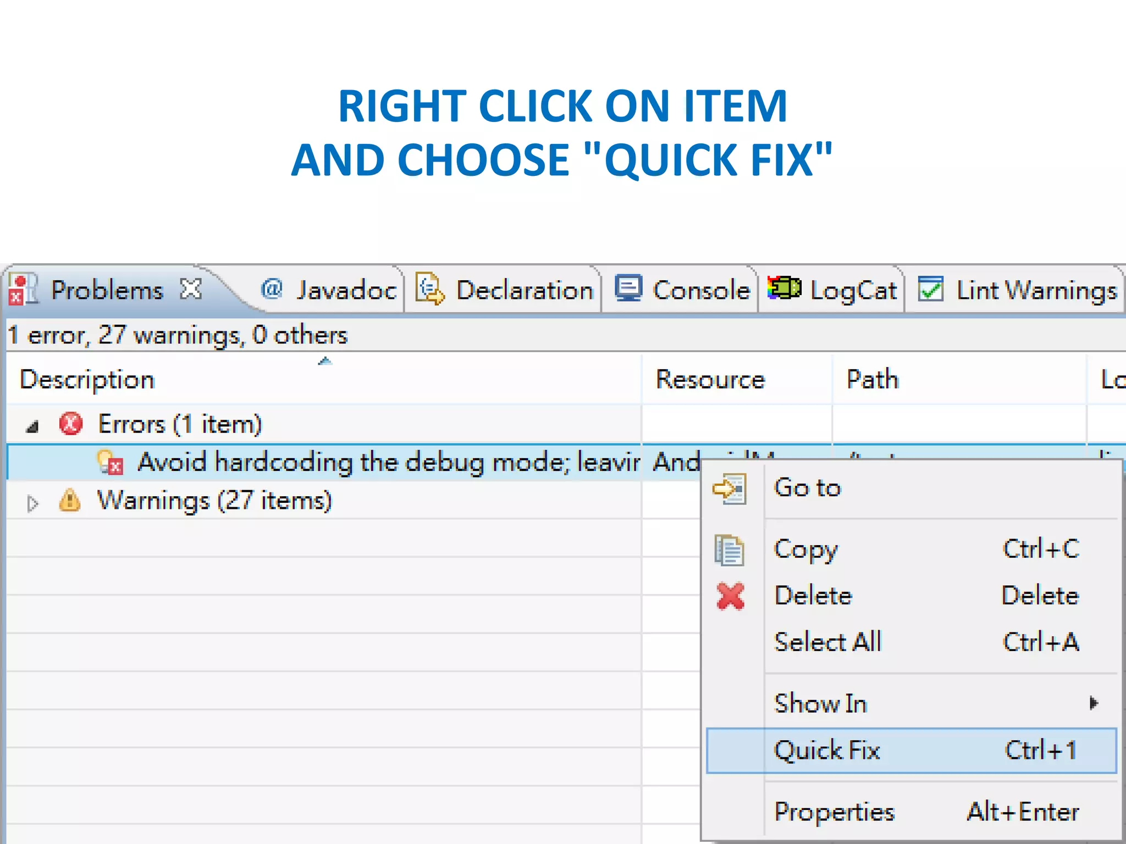Click Delete in the context menu

coord(813,596)
